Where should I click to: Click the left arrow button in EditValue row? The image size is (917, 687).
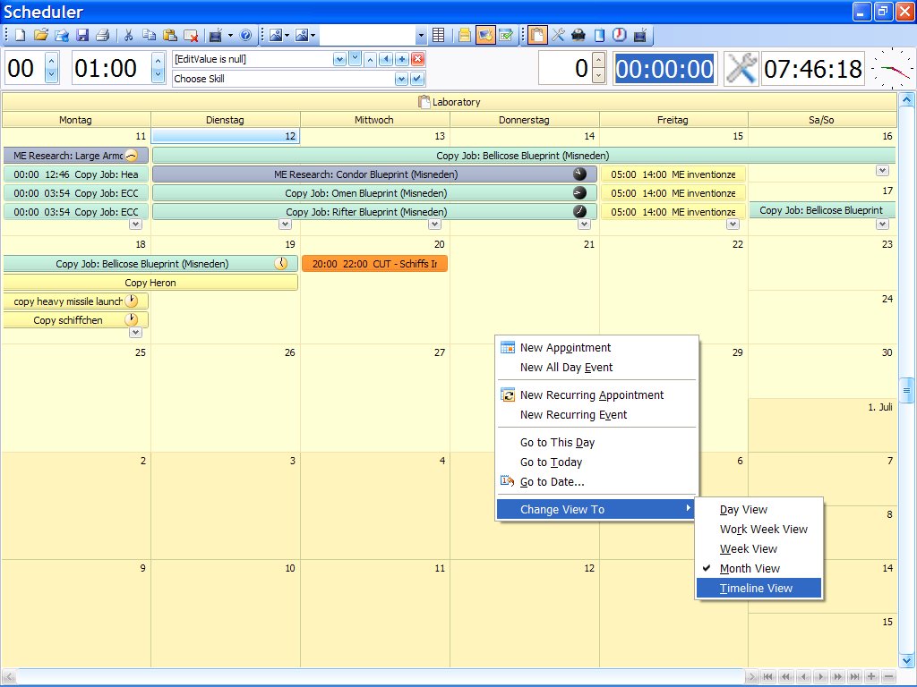point(385,59)
